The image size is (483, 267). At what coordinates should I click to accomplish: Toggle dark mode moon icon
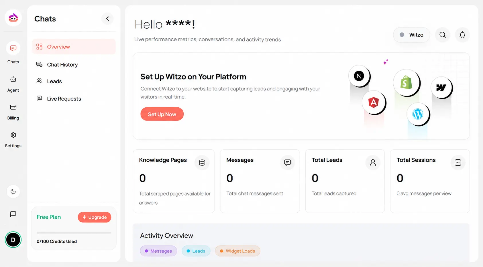[x=13, y=191]
